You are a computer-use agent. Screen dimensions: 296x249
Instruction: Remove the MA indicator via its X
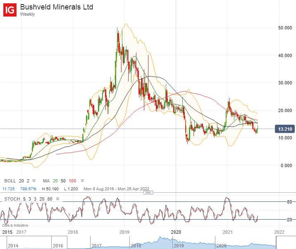point(82,181)
